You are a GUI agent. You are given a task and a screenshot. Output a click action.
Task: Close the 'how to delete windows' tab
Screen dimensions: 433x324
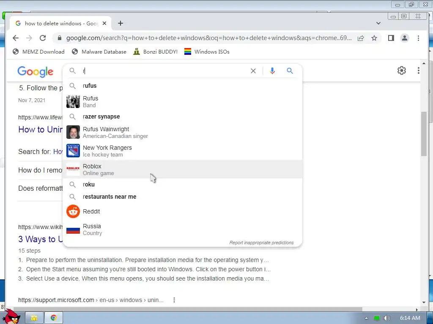coord(104,24)
